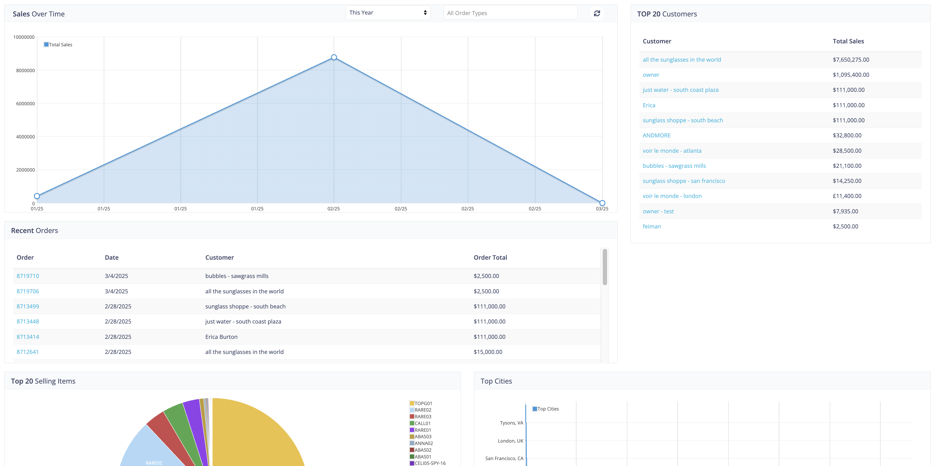Open order 8712641
The height and width of the screenshot is (466, 935).
coord(27,352)
